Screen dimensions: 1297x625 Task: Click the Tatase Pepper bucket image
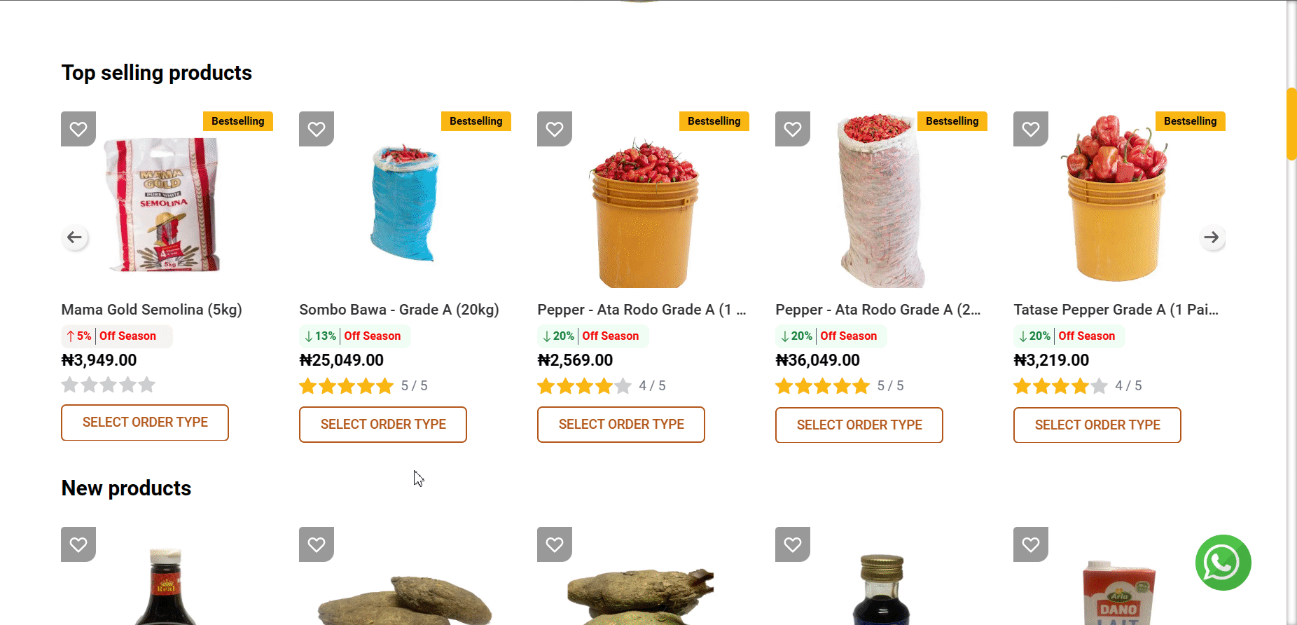(x=1116, y=200)
